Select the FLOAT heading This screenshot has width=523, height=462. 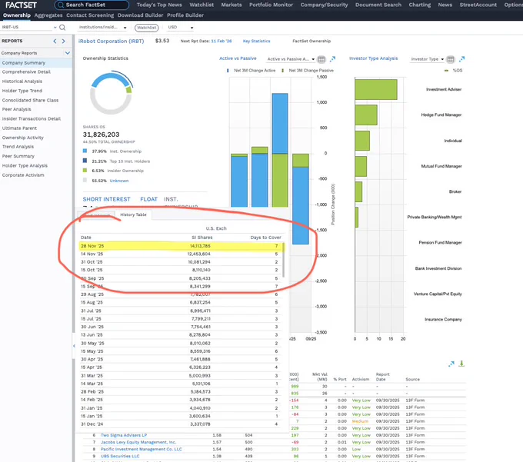(148, 199)
